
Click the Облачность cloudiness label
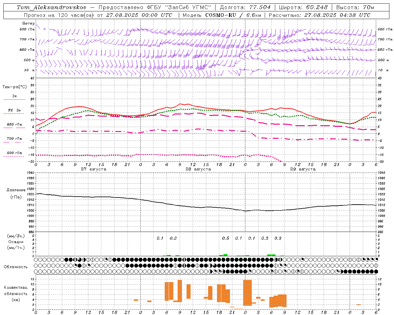pos(16,267)
